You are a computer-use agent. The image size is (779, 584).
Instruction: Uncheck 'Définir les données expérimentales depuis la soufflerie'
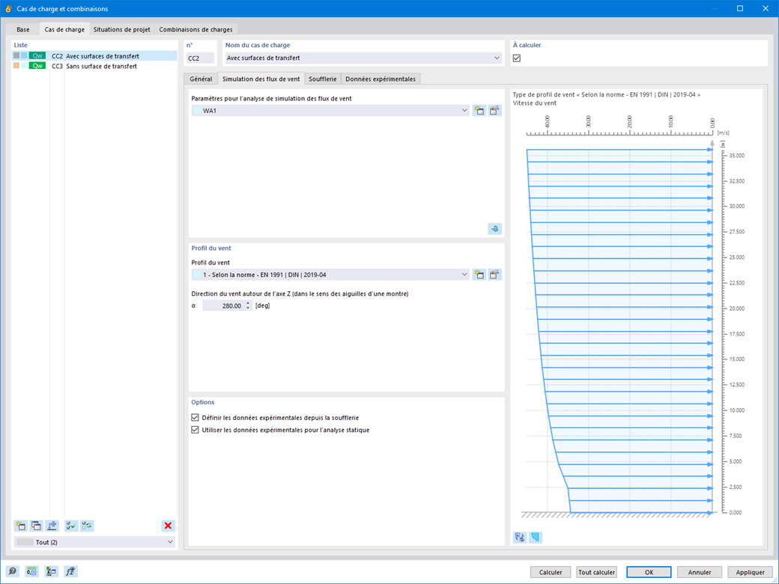pos(195,418)
